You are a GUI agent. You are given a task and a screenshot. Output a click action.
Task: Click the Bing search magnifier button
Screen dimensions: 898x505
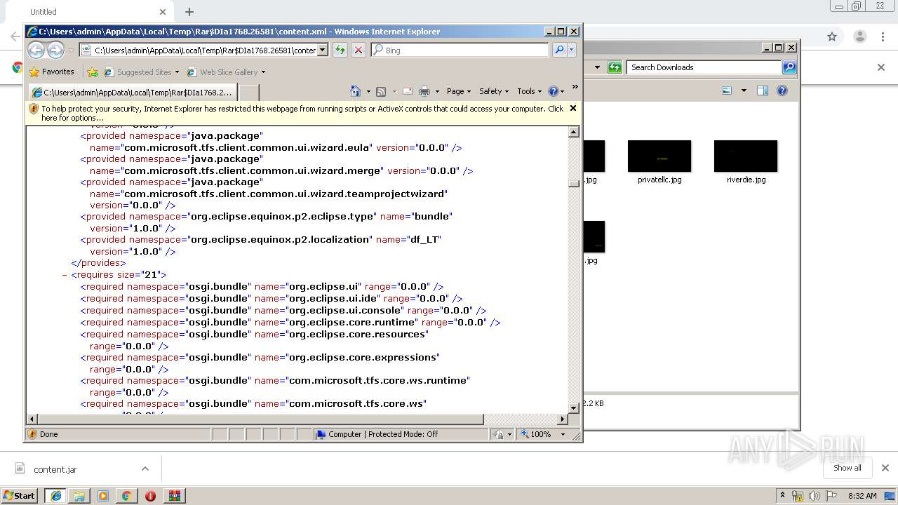pyautogui.click(x=559, y=50)
